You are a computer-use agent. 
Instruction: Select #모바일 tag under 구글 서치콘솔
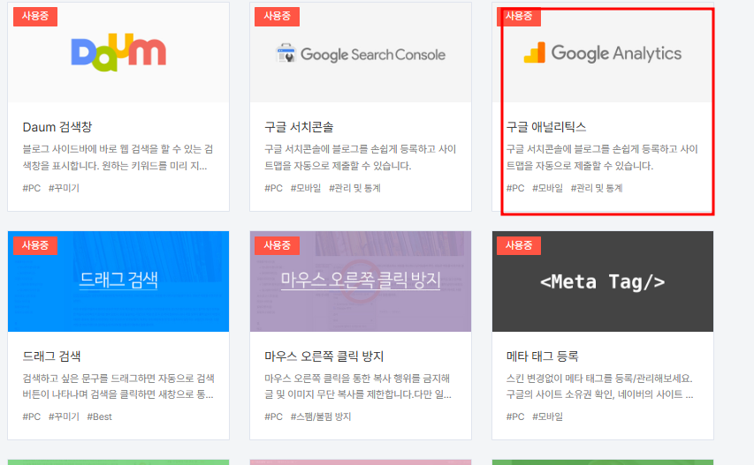(x=306, y=188)
